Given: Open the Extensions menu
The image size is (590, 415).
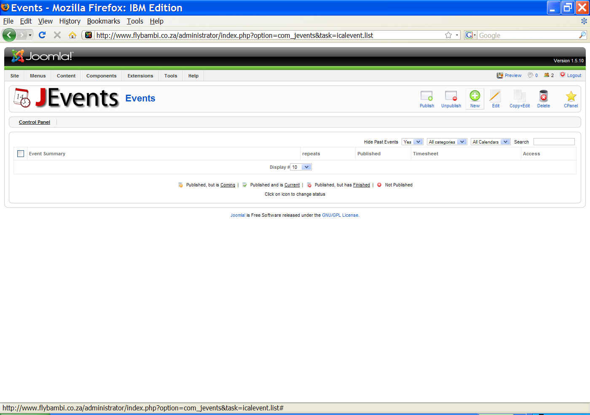Looking at the screenshot, I should point(140,76).
